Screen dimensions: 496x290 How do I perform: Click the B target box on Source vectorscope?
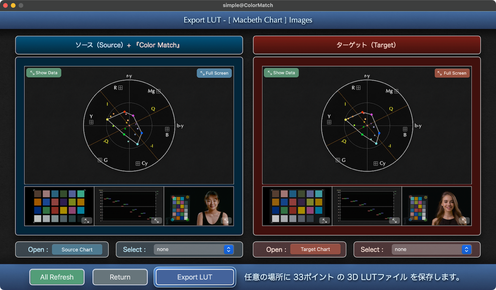coord(167,129)
